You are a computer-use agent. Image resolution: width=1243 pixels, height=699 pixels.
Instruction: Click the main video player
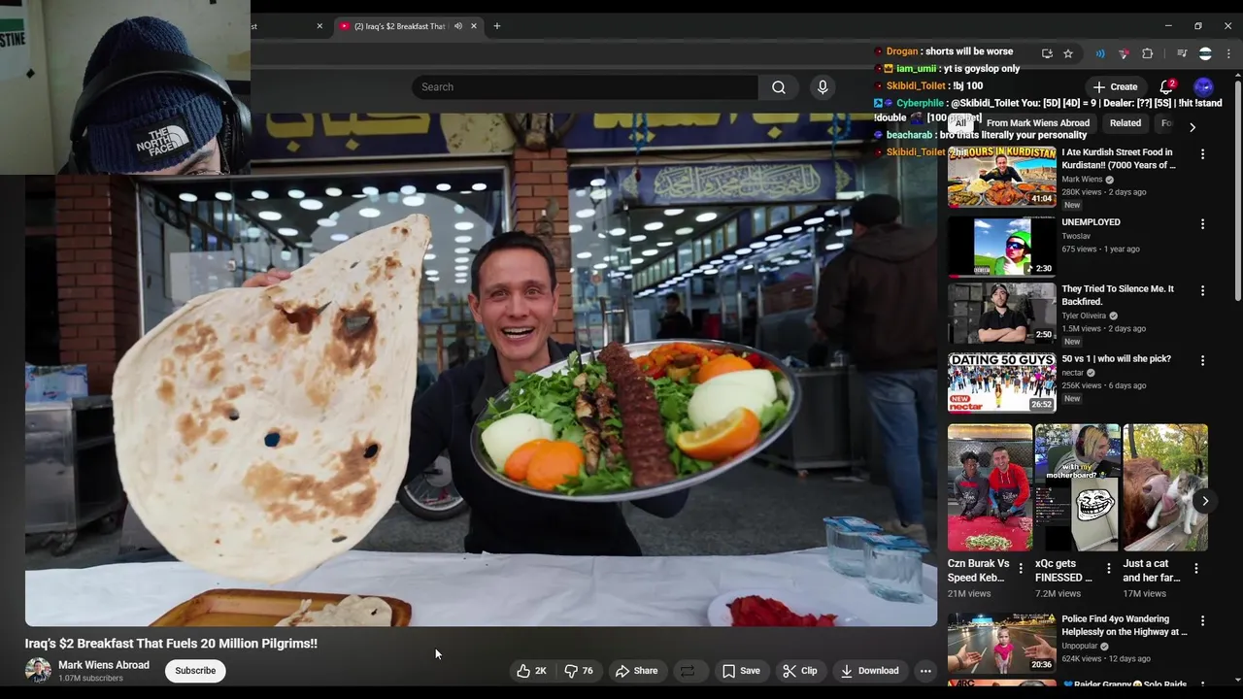[481, 369]
